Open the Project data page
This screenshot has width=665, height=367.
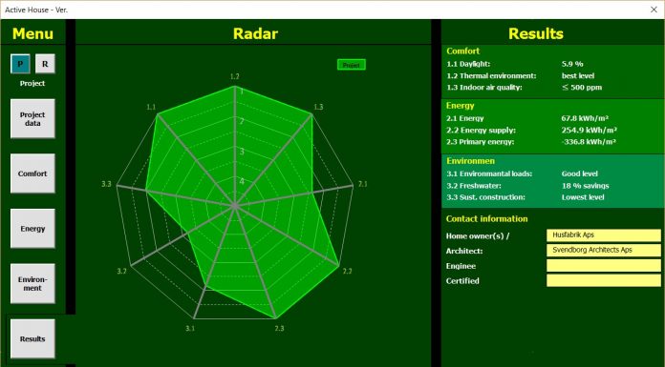click(32, 118)
